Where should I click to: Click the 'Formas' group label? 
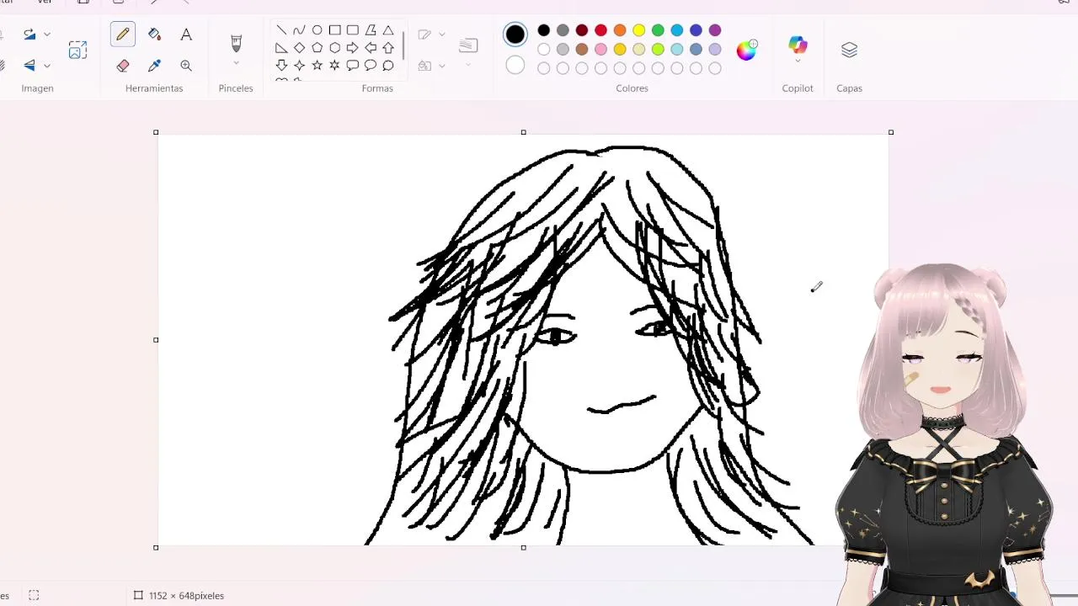[377, 88]
